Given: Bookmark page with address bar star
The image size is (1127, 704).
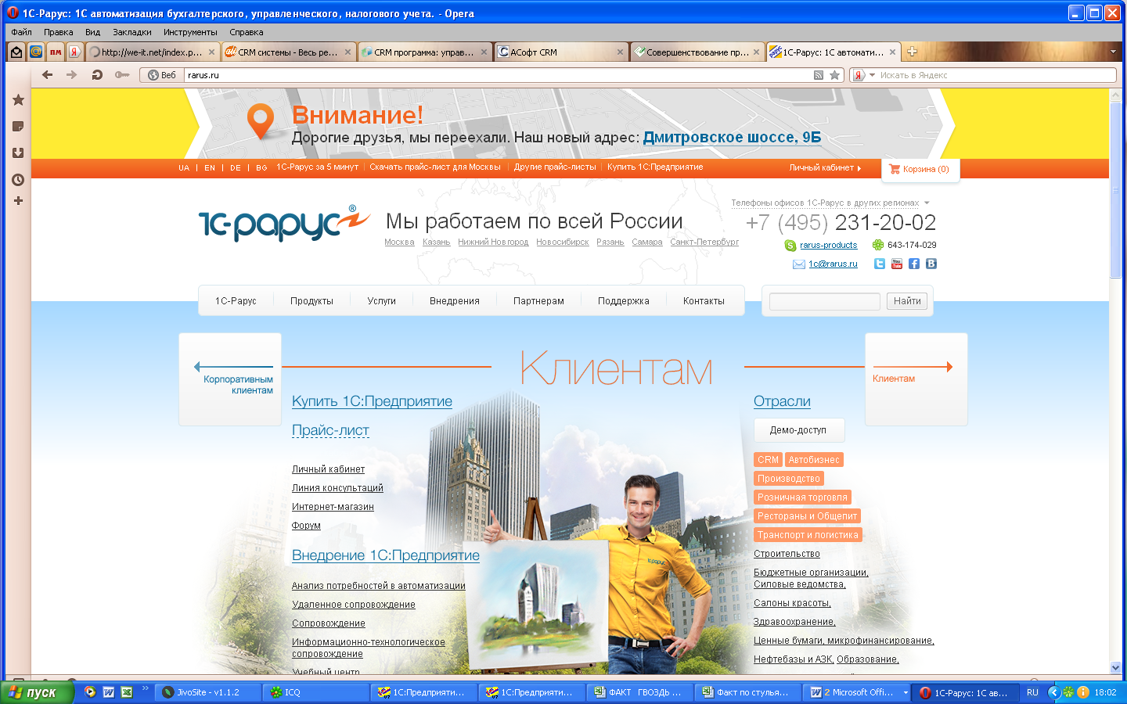Looking at the screenshot, I should (x=835, y=75).
